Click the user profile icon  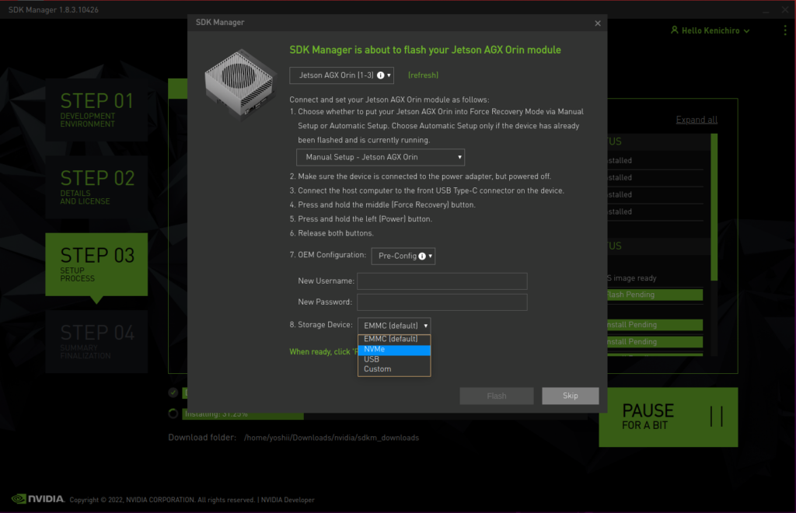coord(675,30)
